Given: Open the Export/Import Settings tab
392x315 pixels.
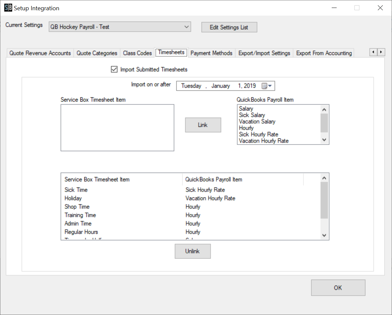Looking at the screenshot, I should click(x=264, y=53).
